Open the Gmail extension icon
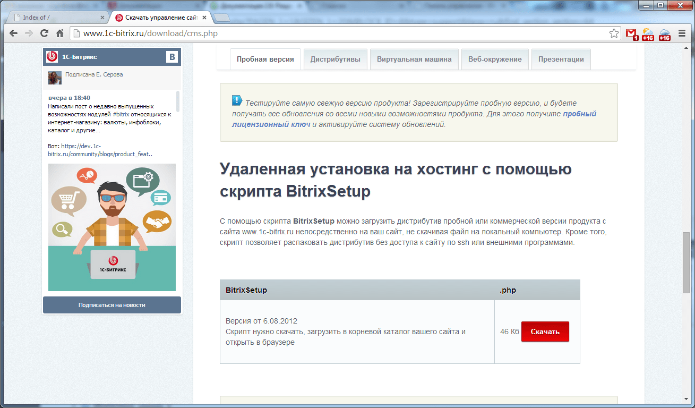695x408 pixels. click(x=631, y=34)
